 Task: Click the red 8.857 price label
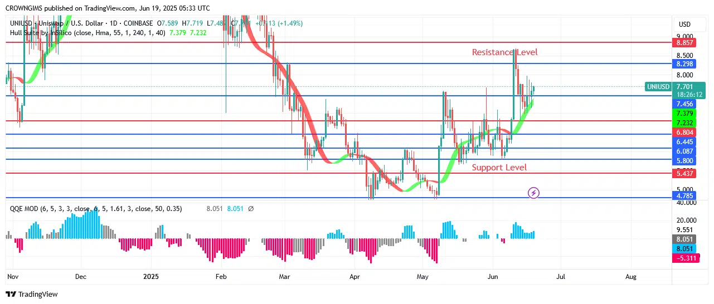(684, 42)
